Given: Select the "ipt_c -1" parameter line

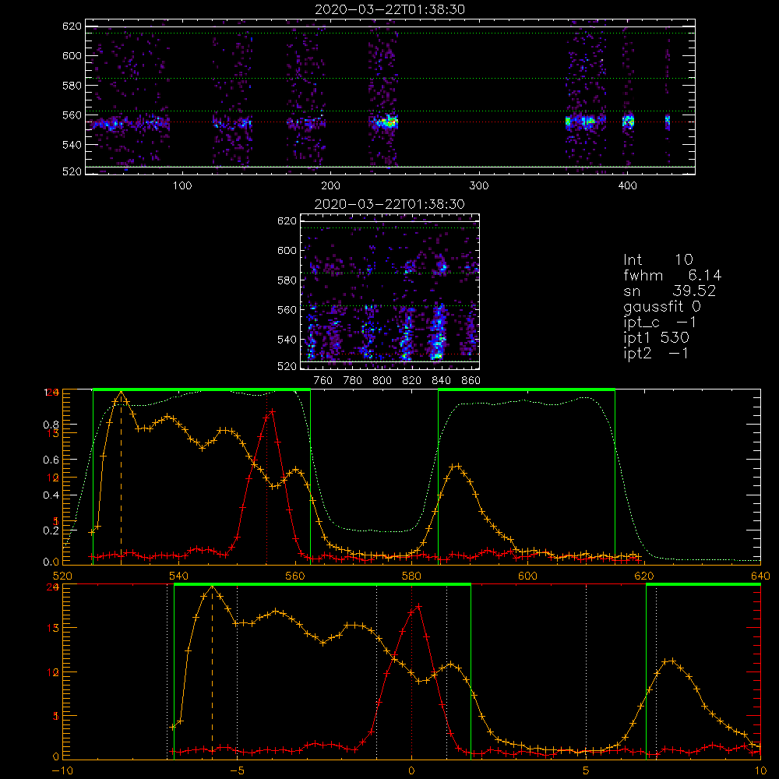Looking at the screenshot, I should pyautogui.click(x=660, y=323).
